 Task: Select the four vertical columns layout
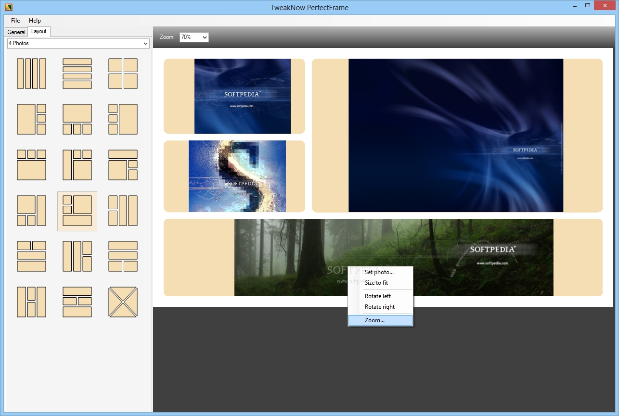point(31,74)
